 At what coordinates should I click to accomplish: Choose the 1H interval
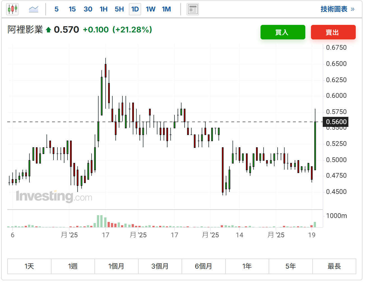(x=104, y=9)
